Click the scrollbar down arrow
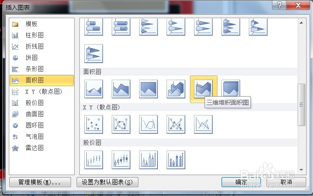The width and height of the screenshot is (313, 196). (x=301, y=170)
